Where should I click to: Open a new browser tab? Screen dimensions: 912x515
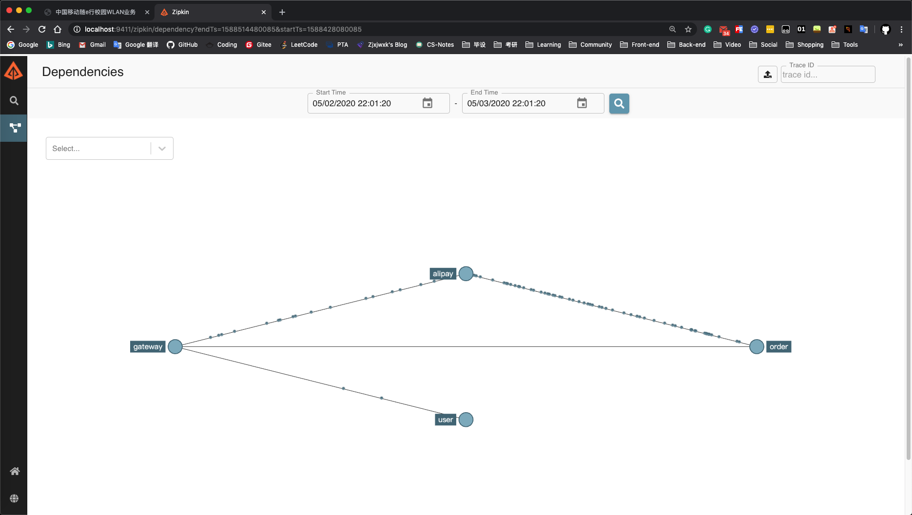[x=282, y=12]
